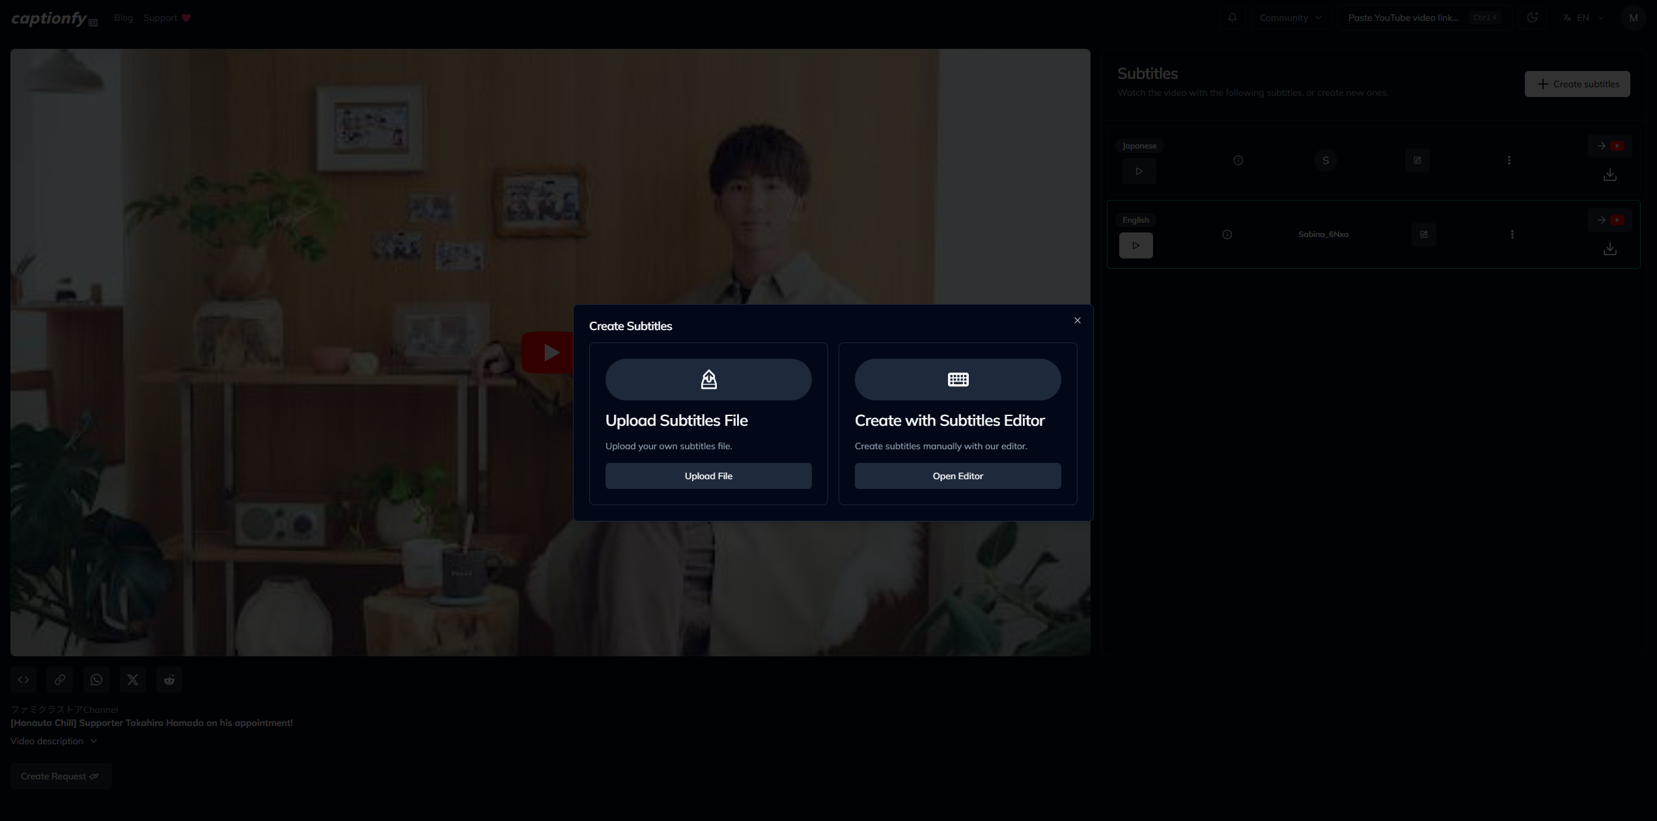Screen dimensions: 1657x821
Task: Close the Create Subtitles dialog
Action: click(1077, 320)
